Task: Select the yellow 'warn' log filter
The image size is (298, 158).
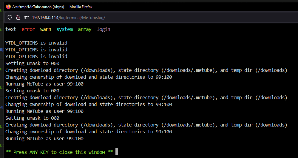Action: tap(46, 29)
